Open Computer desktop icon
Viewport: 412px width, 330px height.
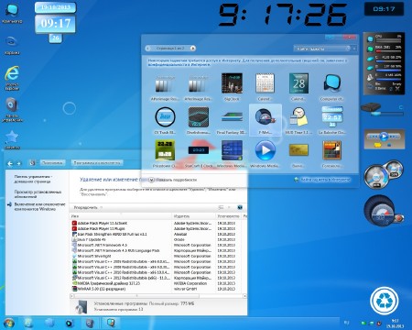pos(12,14)
